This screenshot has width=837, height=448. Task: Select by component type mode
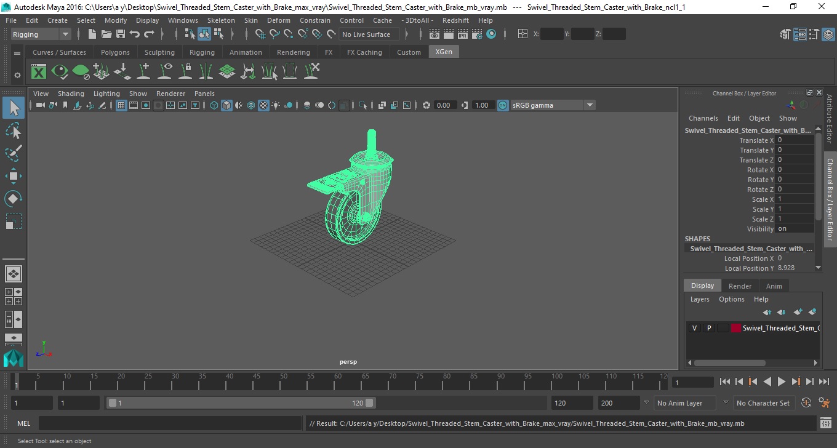(x=218, y=34)
